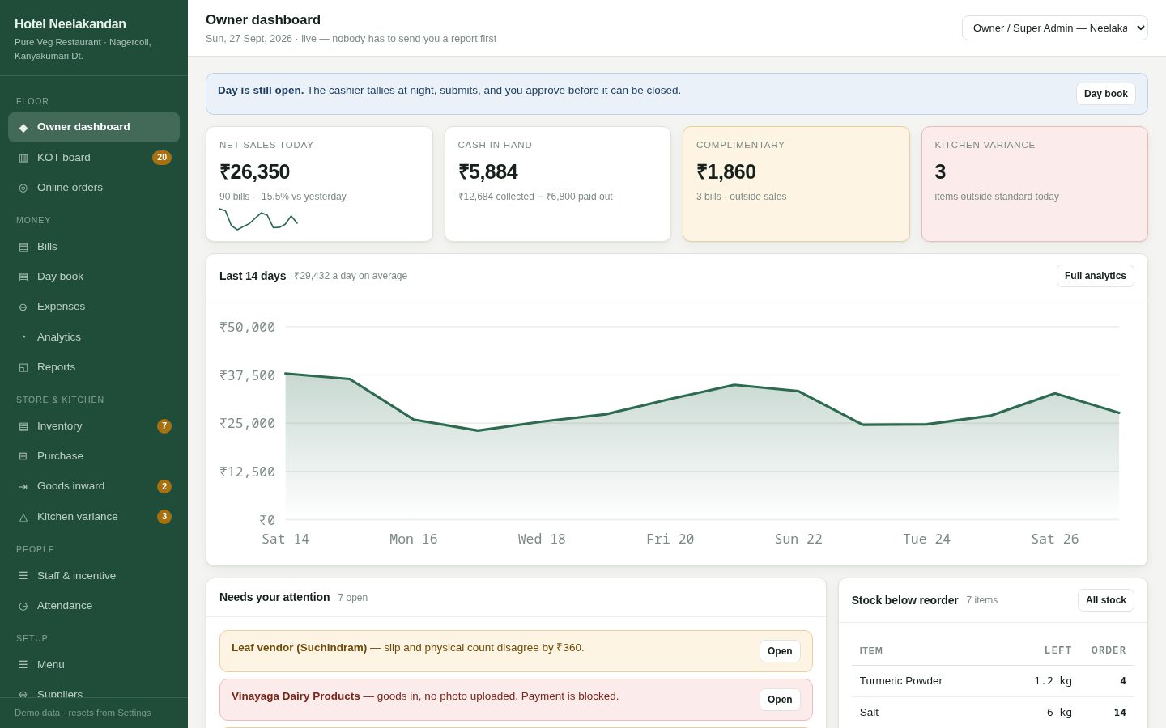1166x728 pixels.
Task: Click the Purchase grid icon
Action: point(23,456)
